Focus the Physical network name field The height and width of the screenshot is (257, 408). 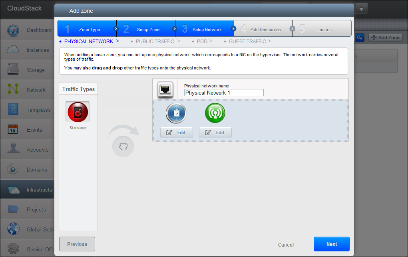point(224,93)
